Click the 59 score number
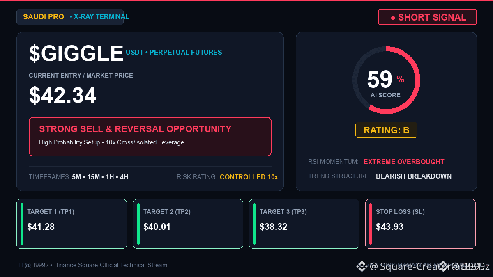 [380, 80]
